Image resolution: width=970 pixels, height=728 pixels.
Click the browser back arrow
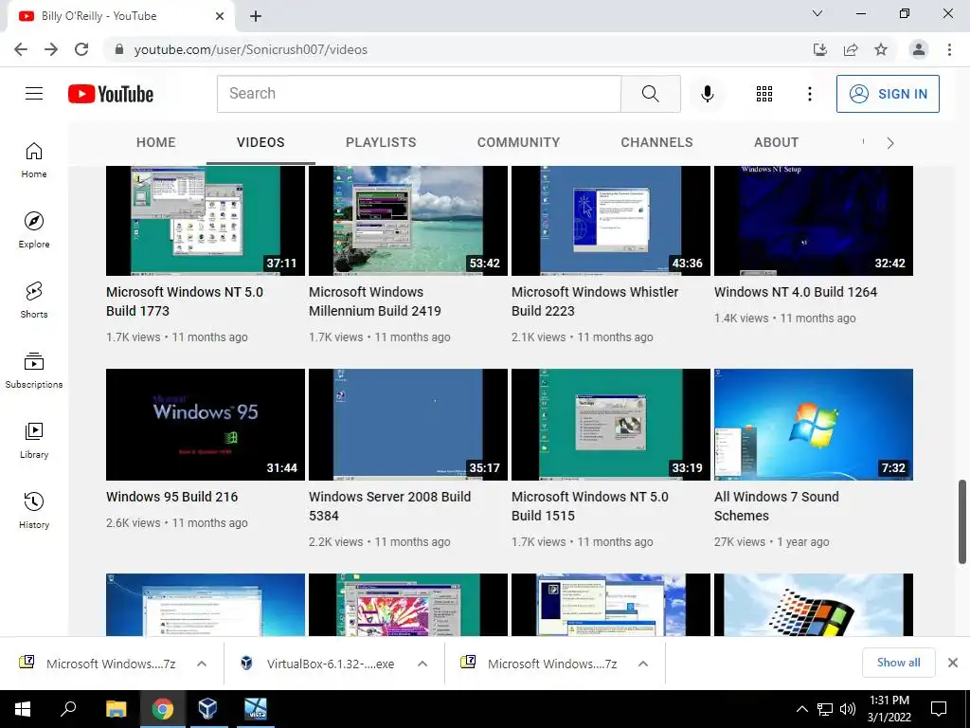[21, 49]
